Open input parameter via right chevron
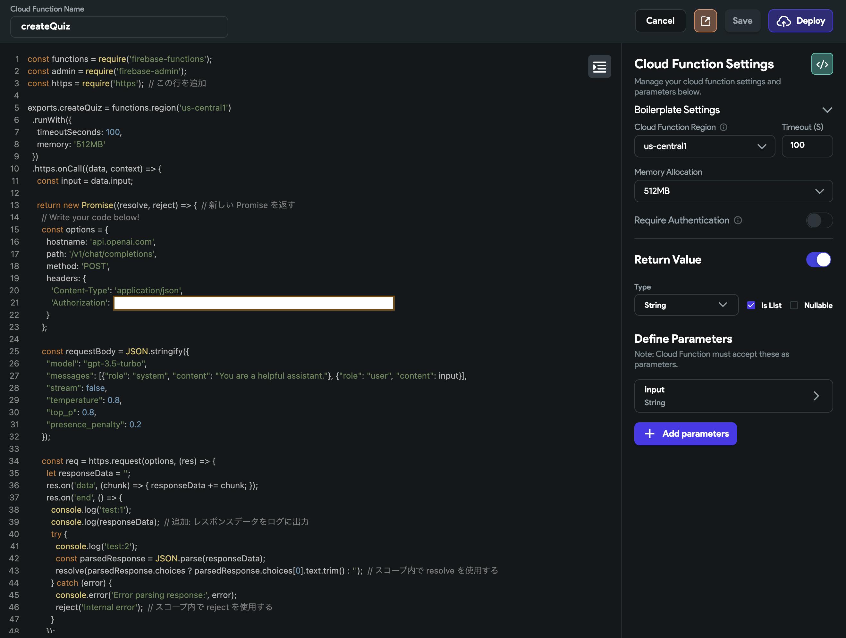The height and width of the screenshot is (638, 846). pos(816,396)
